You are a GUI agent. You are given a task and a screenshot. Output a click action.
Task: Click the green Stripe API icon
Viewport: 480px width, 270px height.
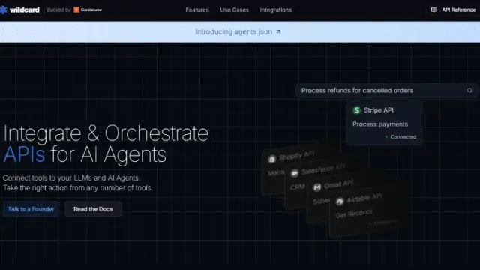click(357, 110)
